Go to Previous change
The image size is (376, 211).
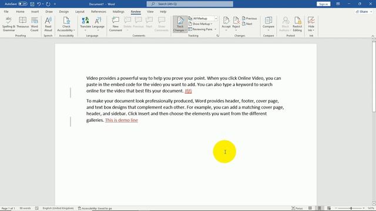click(249, 18)
